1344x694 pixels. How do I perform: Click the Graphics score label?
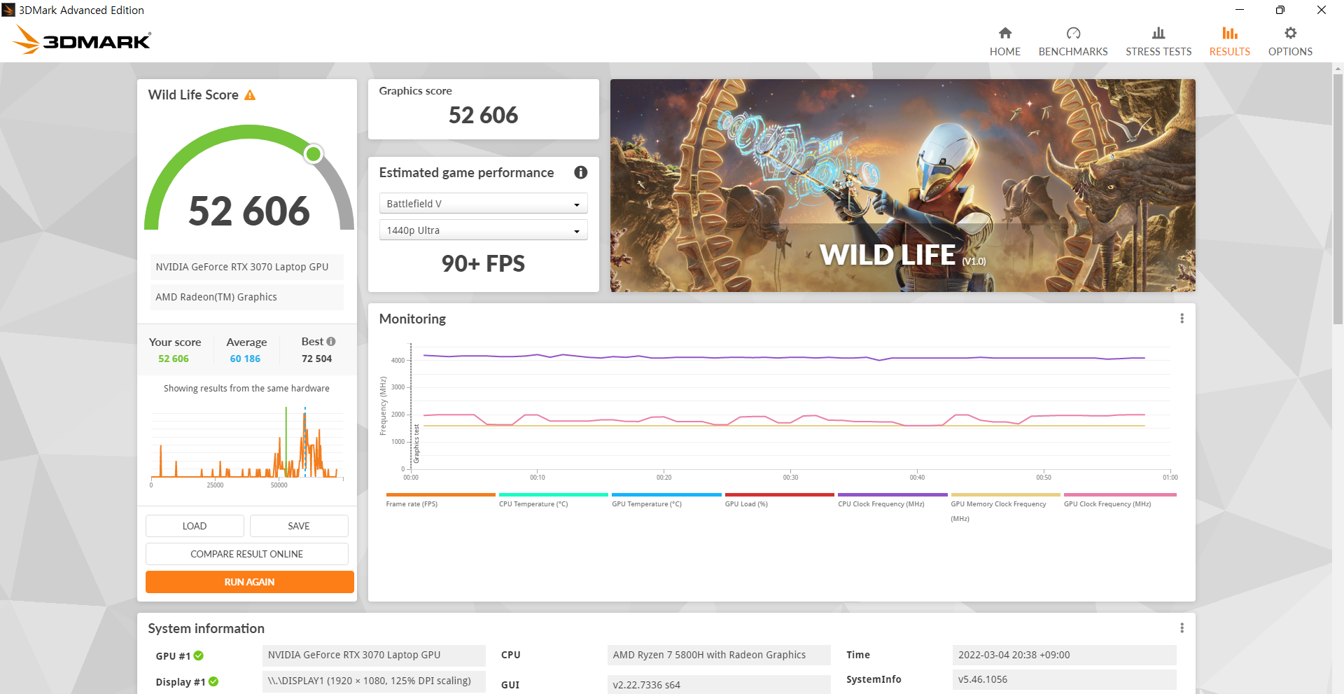(x=415, y=91)
